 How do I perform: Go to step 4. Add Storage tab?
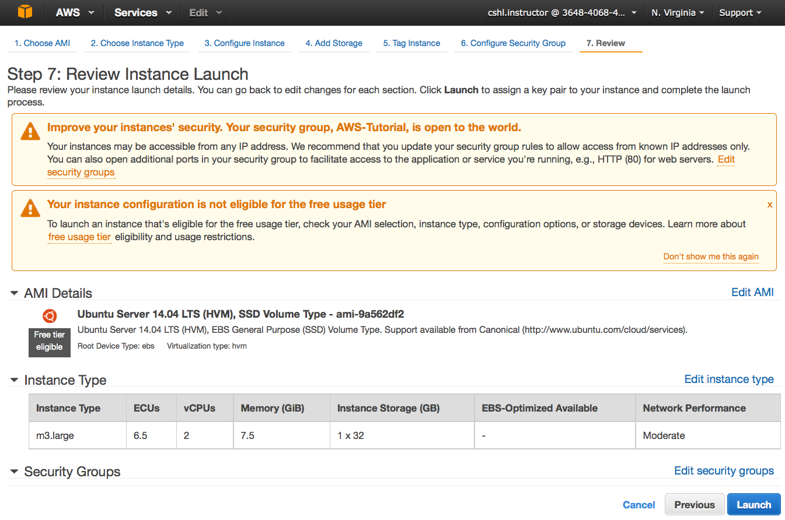tap(334, 43)
